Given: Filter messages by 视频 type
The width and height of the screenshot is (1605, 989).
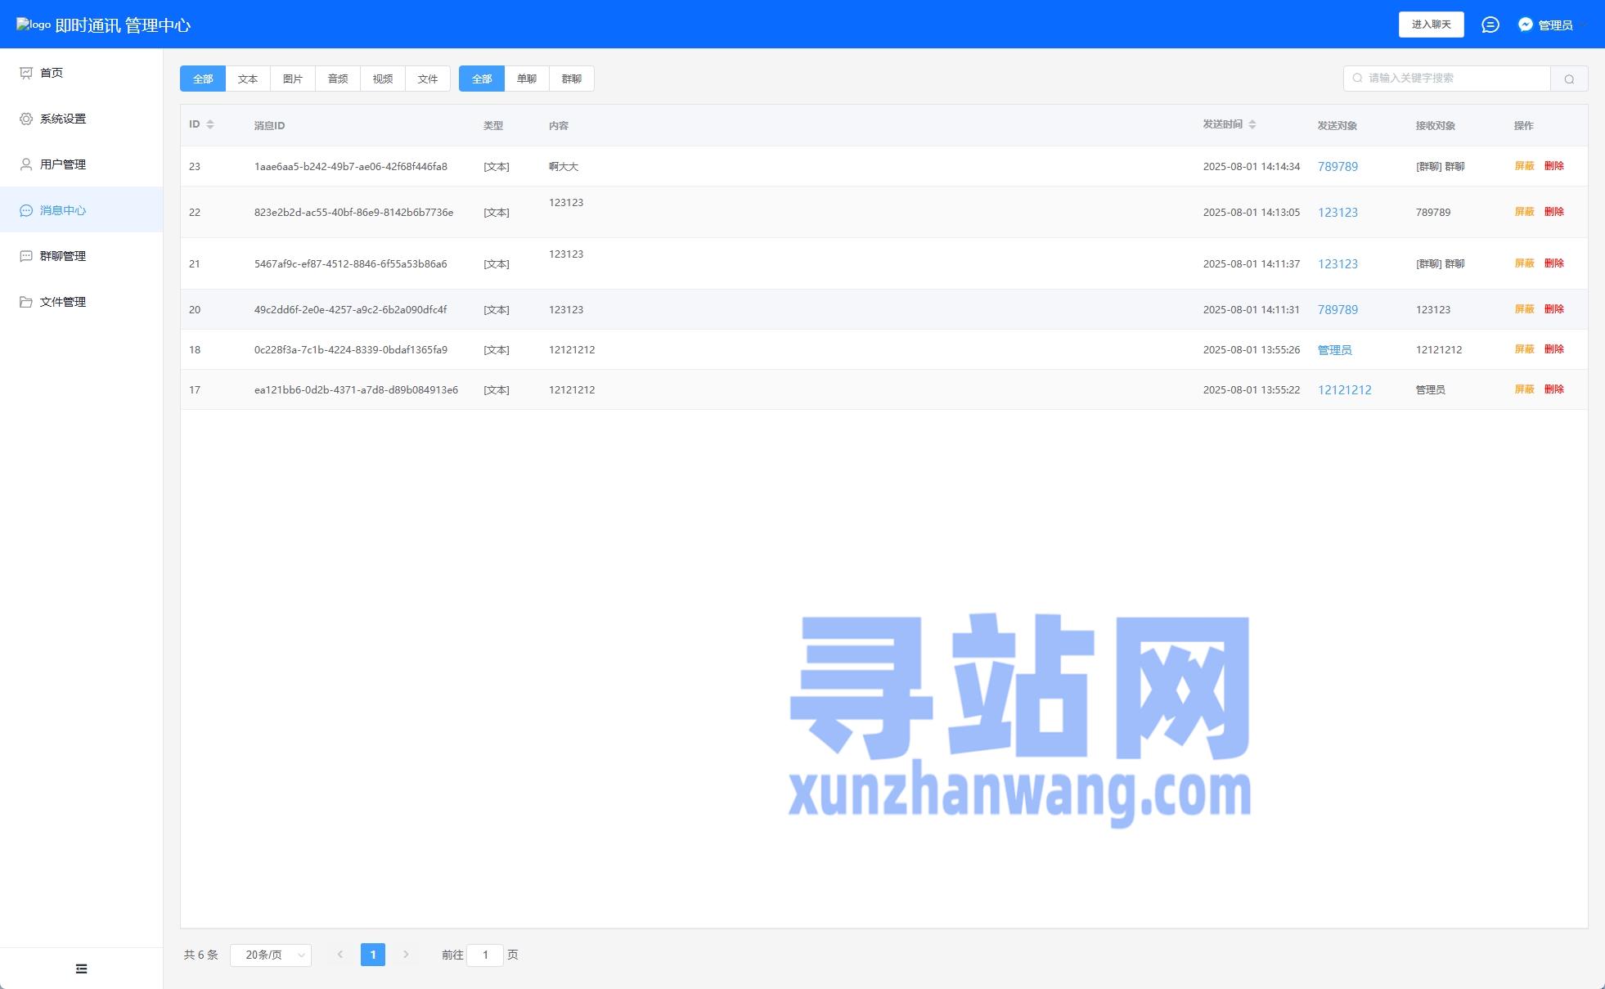Looking at the screenshot, I should point(383,79).
